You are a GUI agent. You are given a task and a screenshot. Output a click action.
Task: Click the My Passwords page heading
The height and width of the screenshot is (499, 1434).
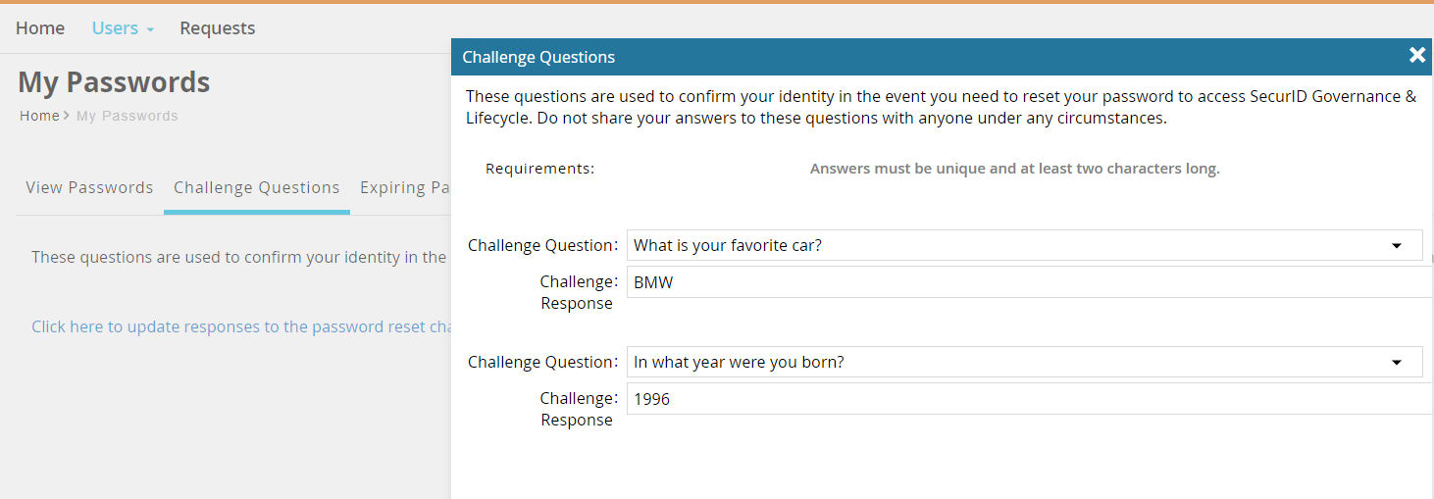point(114,82)
